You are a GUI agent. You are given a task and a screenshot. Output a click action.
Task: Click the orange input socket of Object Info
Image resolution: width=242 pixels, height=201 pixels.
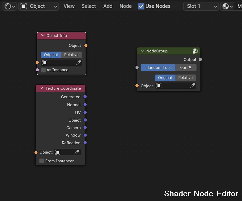[37, 62]
